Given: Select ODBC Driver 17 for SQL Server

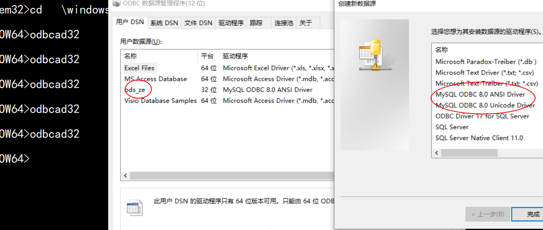Looking at the screenshot, I should (482, 116).
